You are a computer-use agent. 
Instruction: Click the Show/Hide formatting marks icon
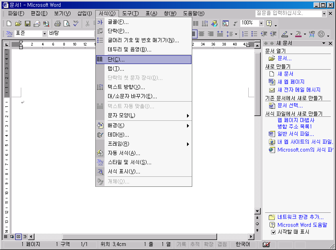(235, 23)
